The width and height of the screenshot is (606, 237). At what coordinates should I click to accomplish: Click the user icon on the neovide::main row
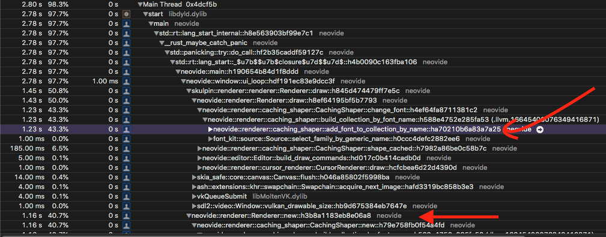126,72
